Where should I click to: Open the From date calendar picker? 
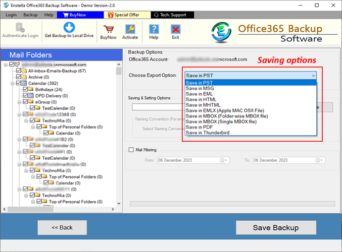tap(224, 160)
